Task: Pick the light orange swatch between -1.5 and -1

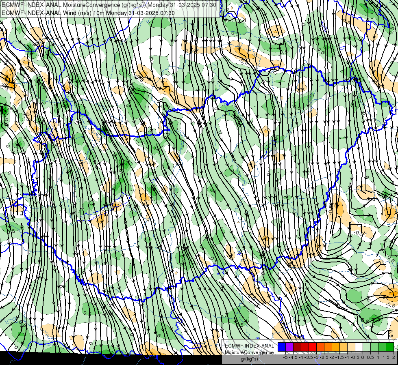Action: pyautogui.click(x=344, y=347)
